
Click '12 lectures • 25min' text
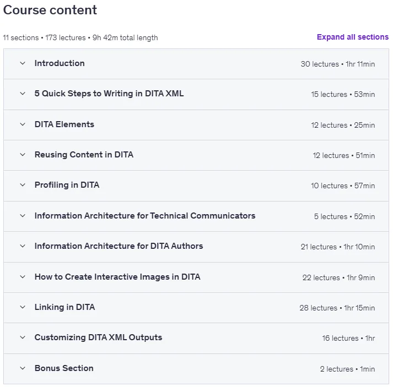[343, 125]
